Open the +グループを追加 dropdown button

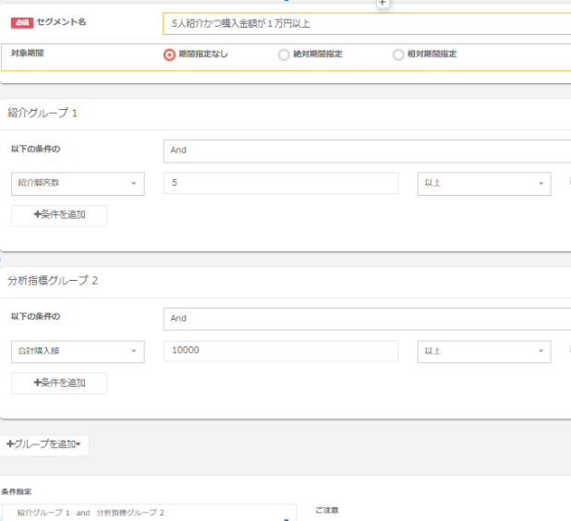44,444
